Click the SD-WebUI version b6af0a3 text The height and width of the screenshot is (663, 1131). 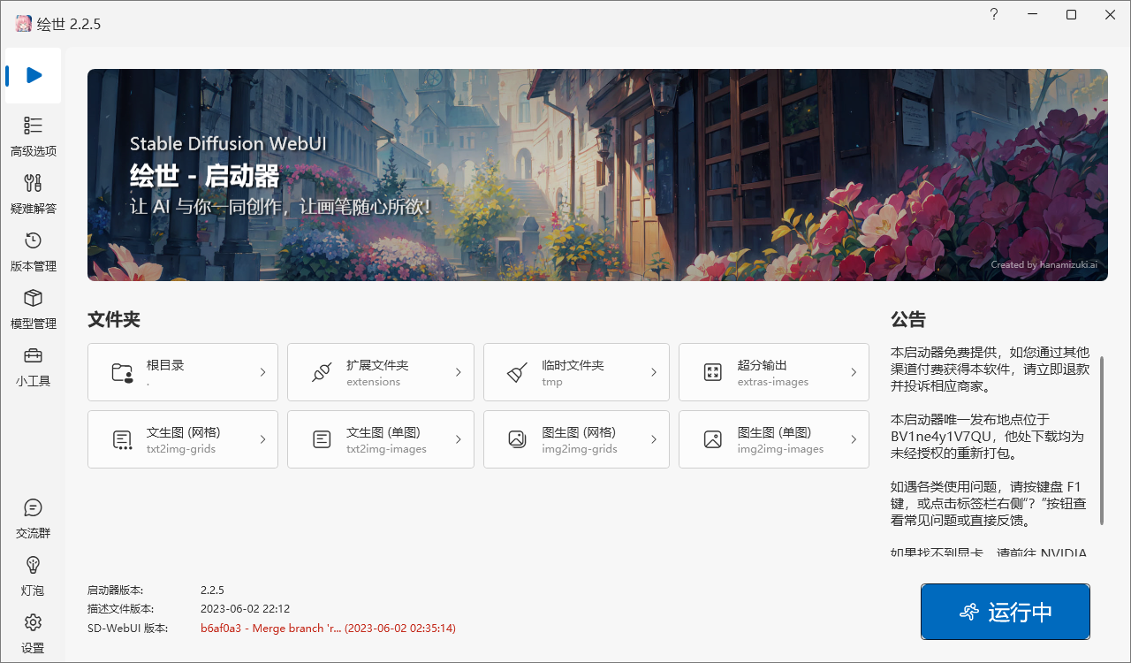pyautogui.click(x=328, y=629)
